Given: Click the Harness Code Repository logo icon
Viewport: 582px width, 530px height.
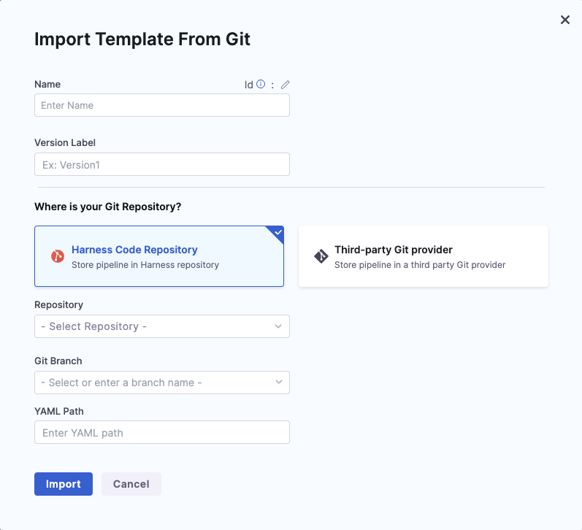Looking at the screenshot, I should [x=58, y=256].
